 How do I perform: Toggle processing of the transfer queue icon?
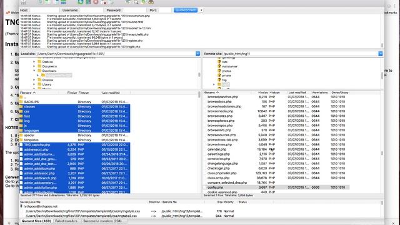pos(88,2)
